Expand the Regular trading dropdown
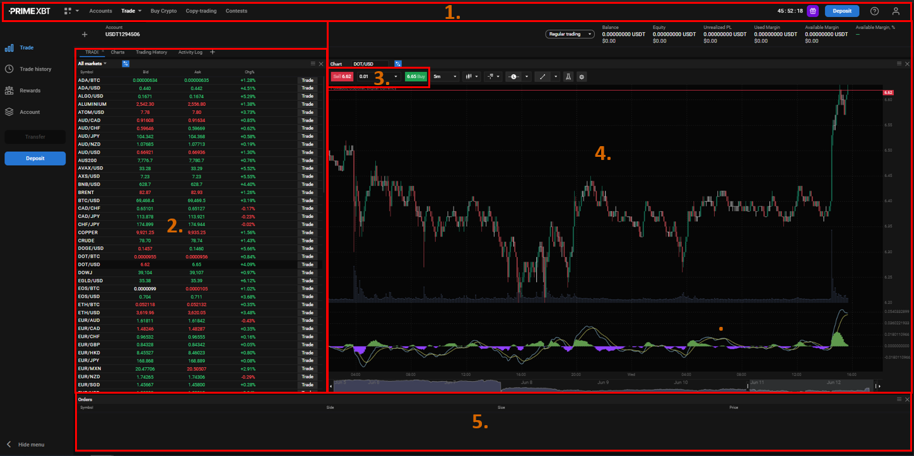The width and height of the screenshot is (914, 456). point(570,34)
